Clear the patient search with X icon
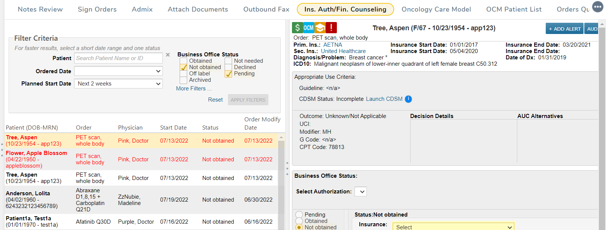Viewport: 606px width, 230px height. tap(168, 55)
